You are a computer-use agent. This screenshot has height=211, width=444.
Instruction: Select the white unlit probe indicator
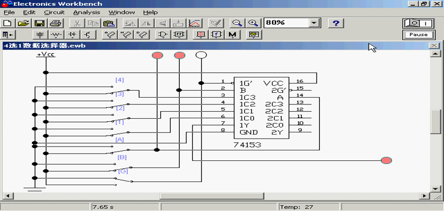pyautogui.click(x=201, y=55)
